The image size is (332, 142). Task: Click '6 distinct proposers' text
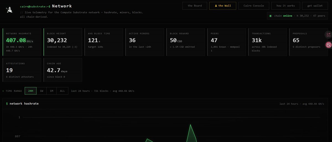(307, 47)
